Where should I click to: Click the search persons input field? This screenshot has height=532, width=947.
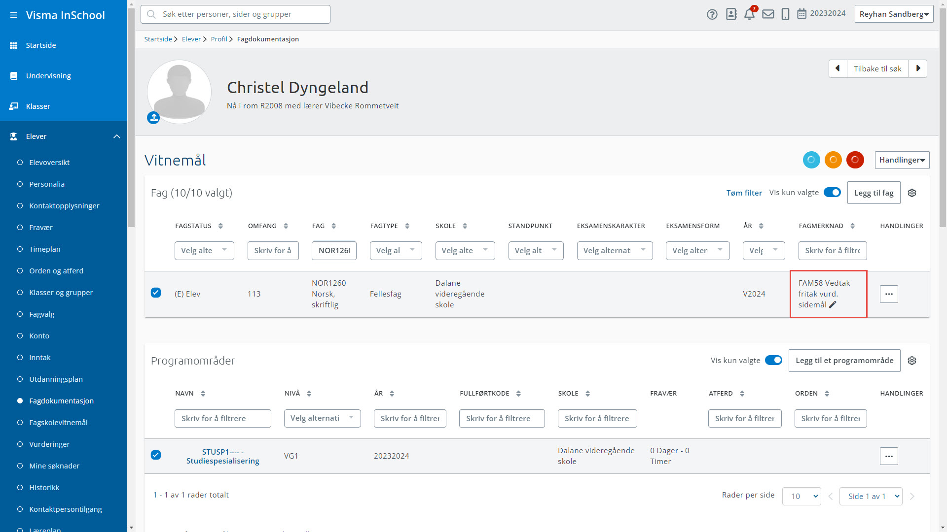click(235, 14)
